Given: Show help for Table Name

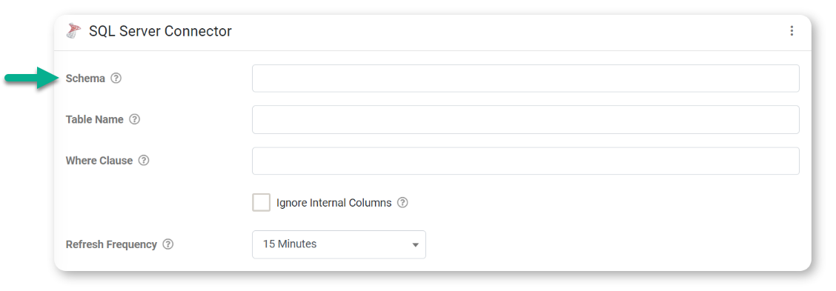Looking at the screenshot, I should [135, 119].
